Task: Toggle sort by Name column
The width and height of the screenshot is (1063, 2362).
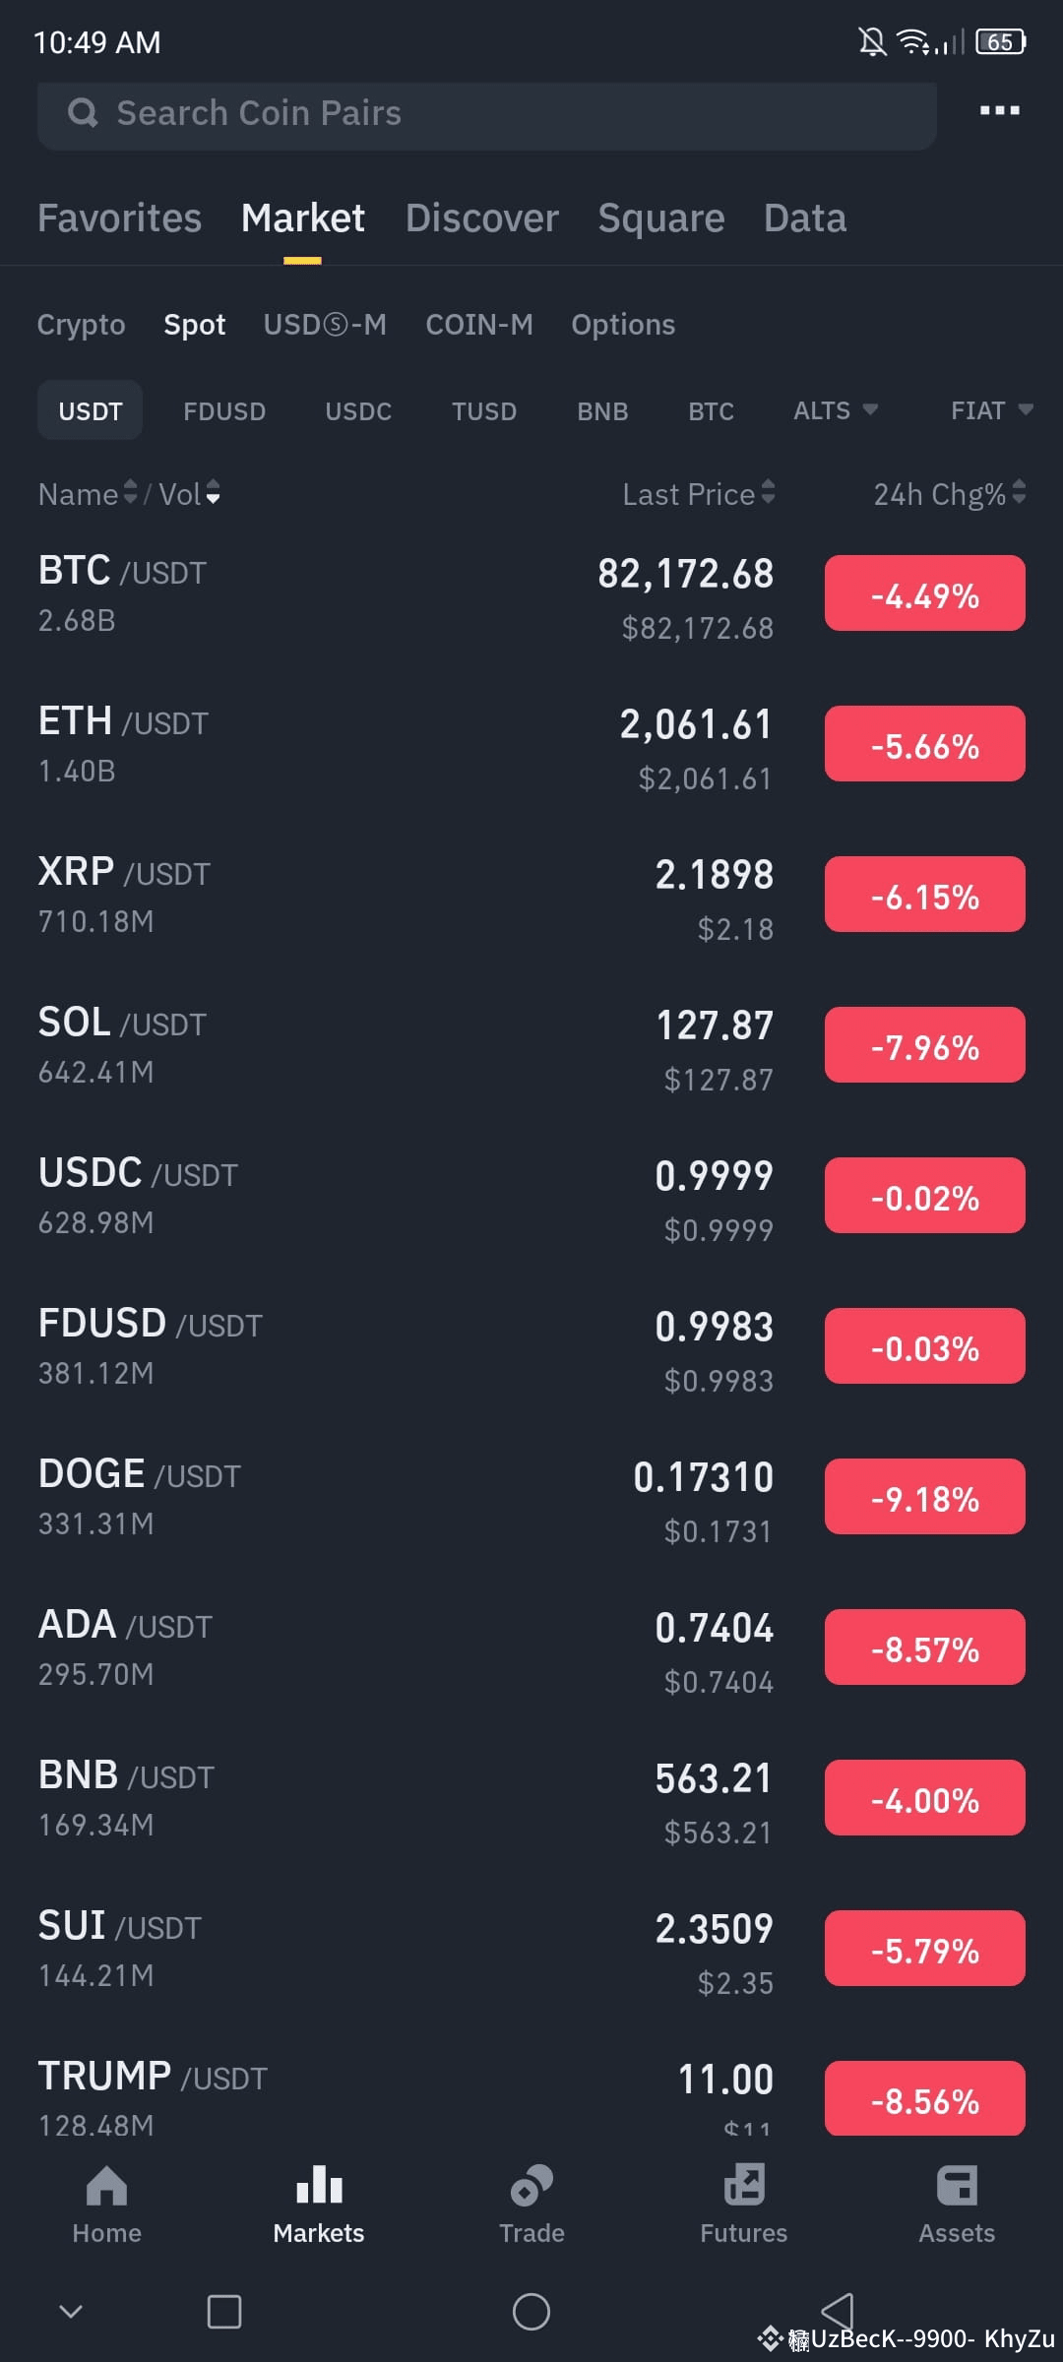Action: [88, 494]
